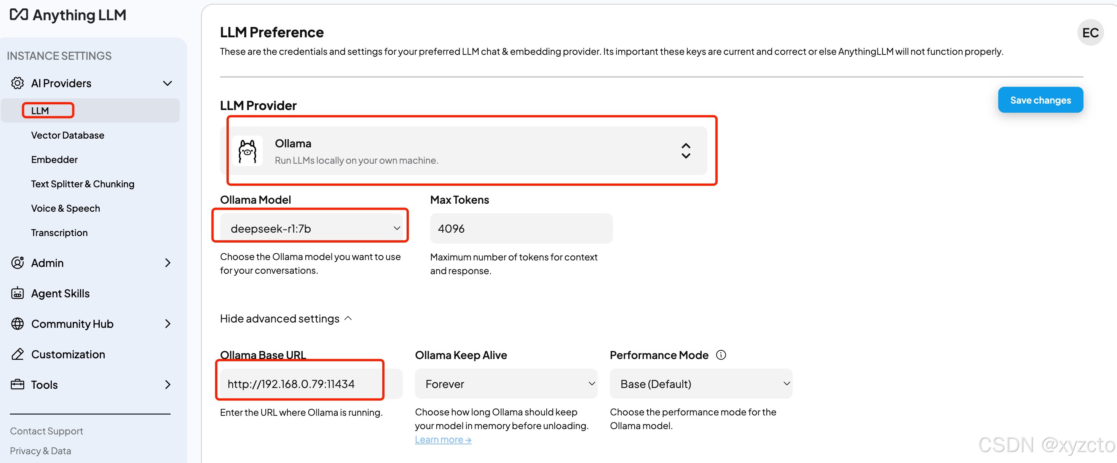Viewport: 1117px width, 463px height.
Task: Click the Ollama llama logo
Action: tap(247, 151)
